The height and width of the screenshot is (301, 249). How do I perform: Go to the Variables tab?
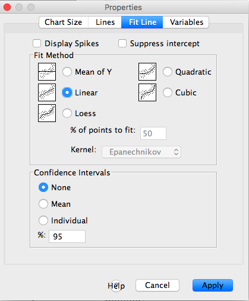pos(186,23)
